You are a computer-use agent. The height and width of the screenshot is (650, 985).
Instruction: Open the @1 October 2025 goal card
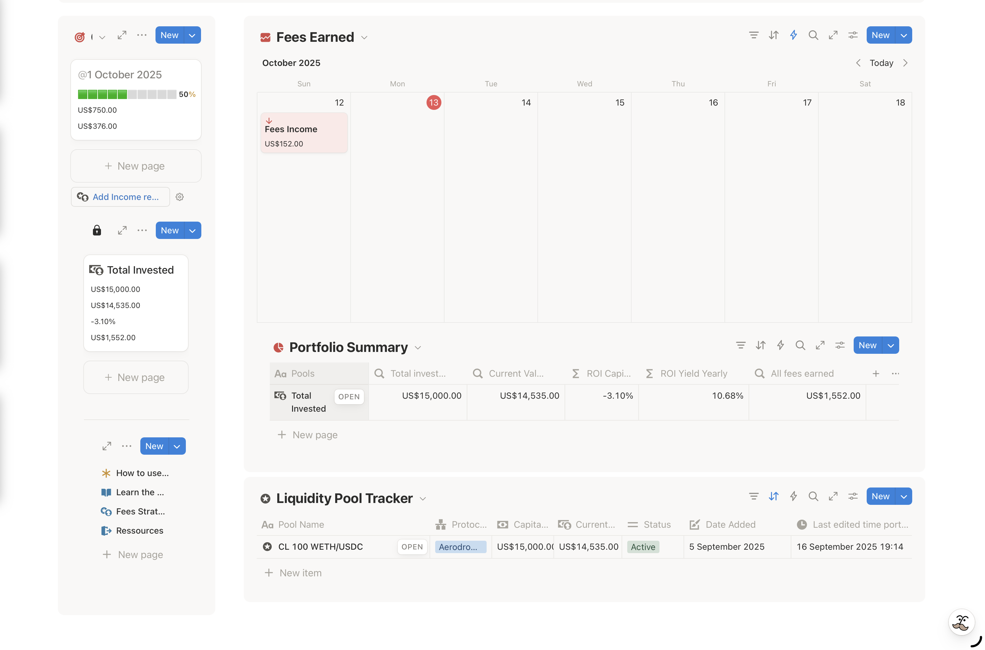point(136,100)
